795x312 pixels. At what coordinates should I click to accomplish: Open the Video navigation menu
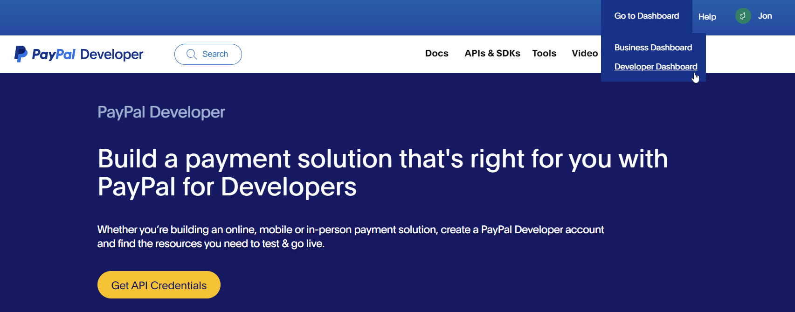pos(585,54)
